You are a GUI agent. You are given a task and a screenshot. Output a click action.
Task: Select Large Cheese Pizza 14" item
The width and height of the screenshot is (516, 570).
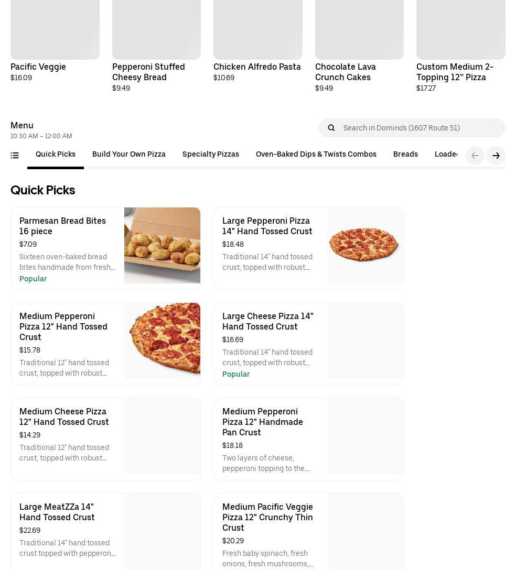tap(267, 321)
